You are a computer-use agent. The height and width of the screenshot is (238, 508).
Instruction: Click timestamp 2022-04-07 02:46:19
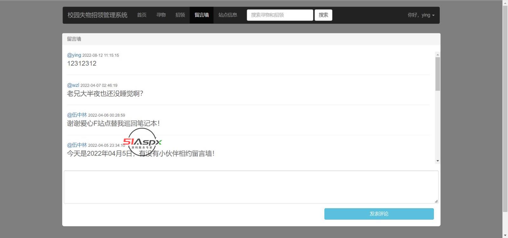pos(99,85)
